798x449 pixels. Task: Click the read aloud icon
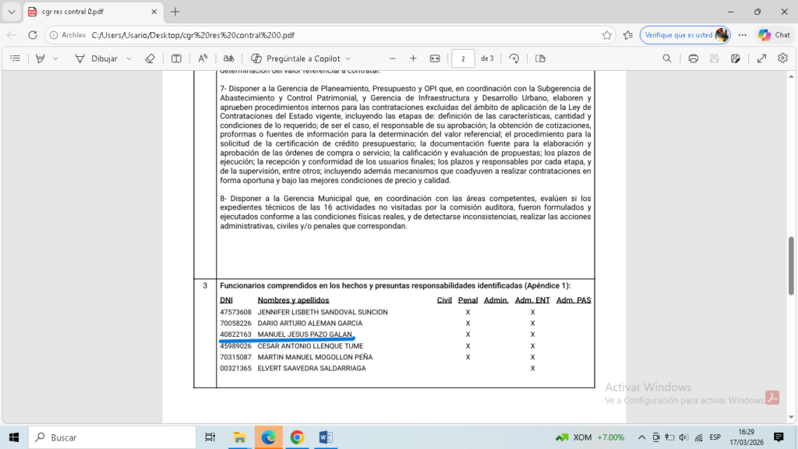point(203,58)
